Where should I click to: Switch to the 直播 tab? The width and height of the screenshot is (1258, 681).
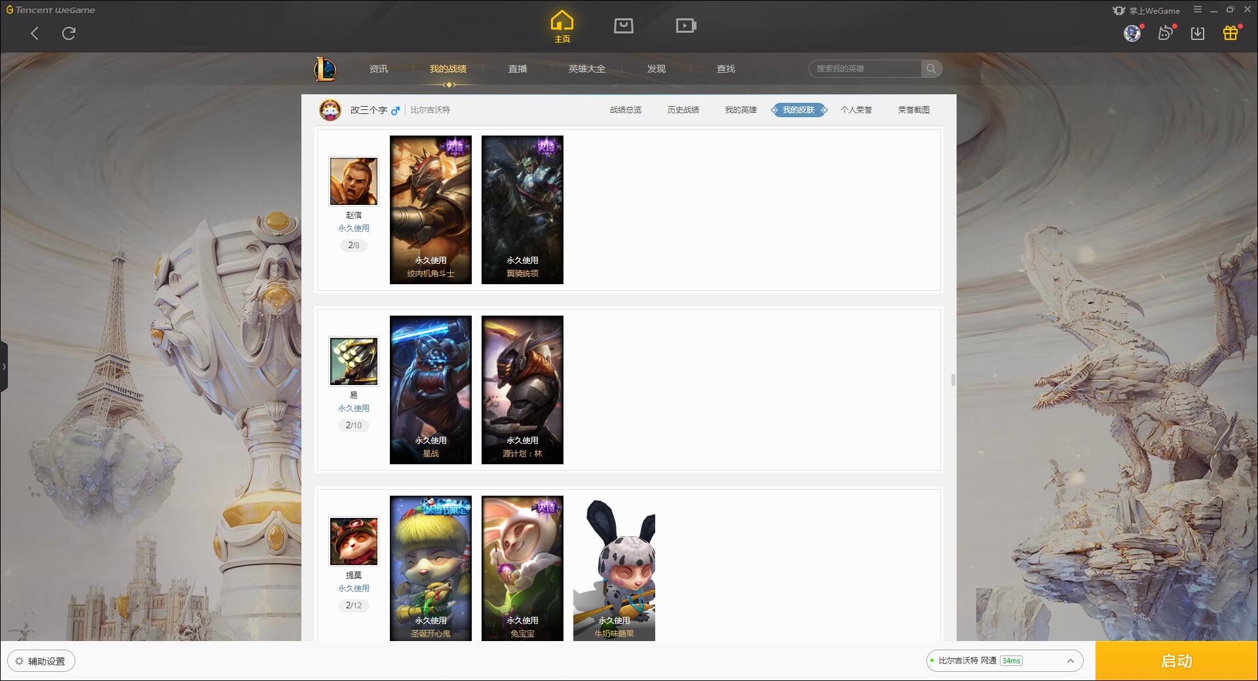coord(518,69)
